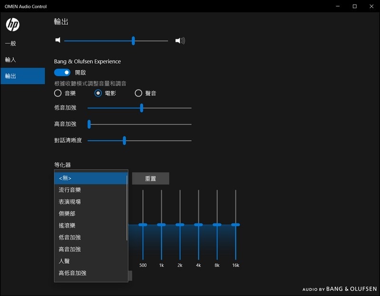The height and width of the screenshot is (296, 380).
Task: Choose 搖滾樂 equalizer preset
Action: pyautogui.click(x=91, y=226)
